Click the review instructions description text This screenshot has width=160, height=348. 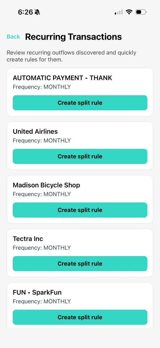tap(72, 56)
